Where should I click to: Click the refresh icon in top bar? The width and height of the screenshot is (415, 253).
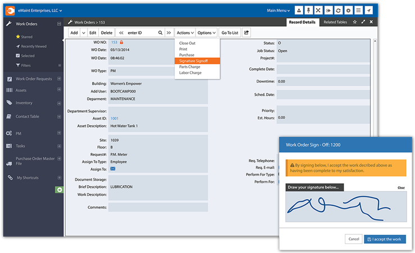click(338, 11)
